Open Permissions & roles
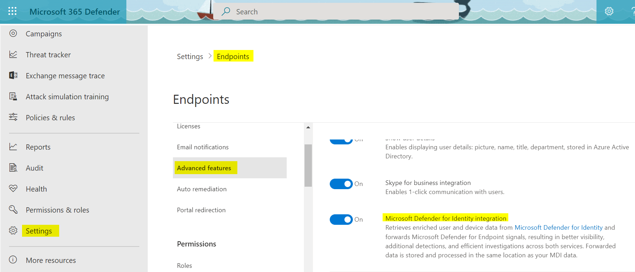Image resolution: width=635 pixels, height=272 pixels. [57, 210]
